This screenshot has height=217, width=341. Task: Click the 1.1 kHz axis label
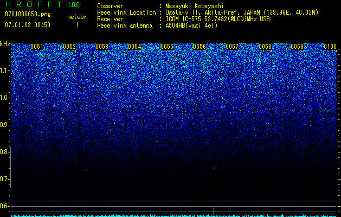point(5,71)
